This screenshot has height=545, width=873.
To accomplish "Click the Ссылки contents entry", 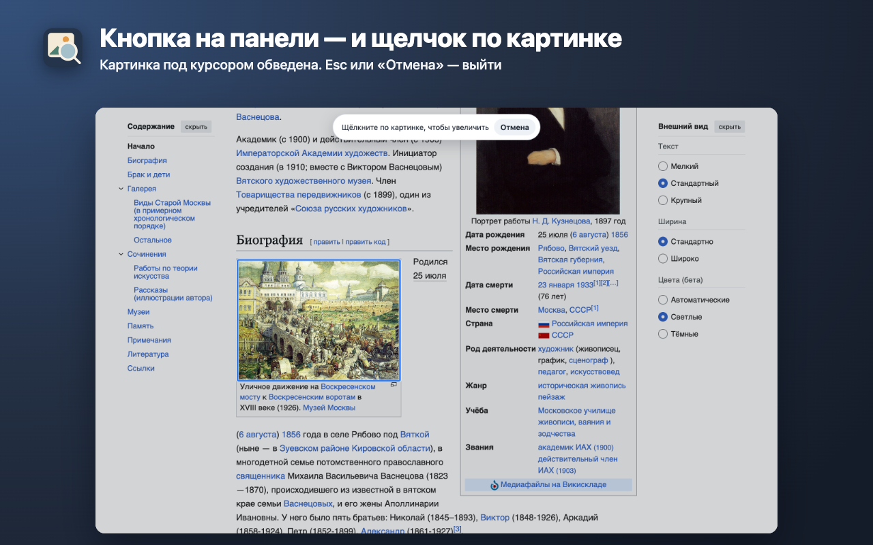I will (141, 369).
